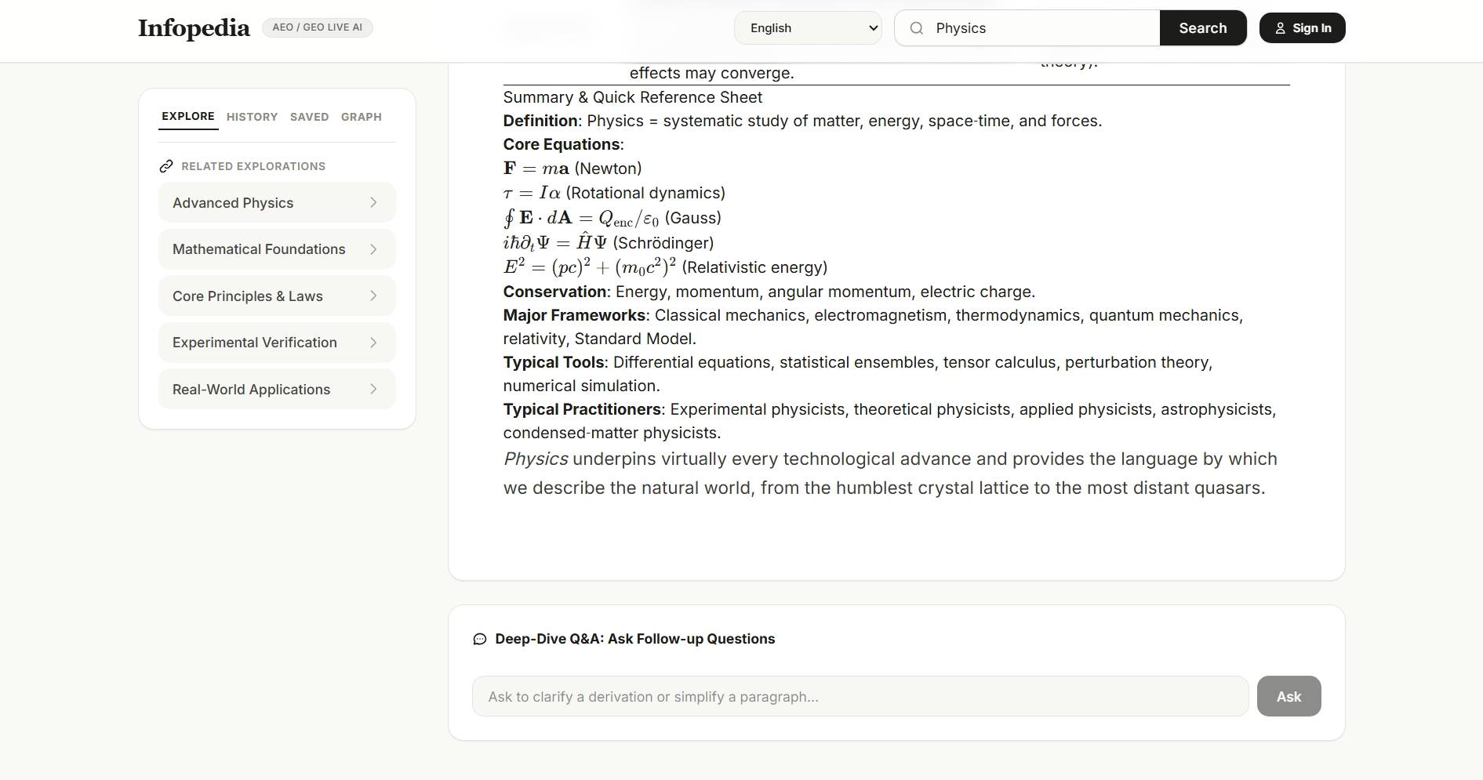Screen dimensions: 1483x780
Task: Focus the follow-up question input field
Action: pyautogui.click(x=860, y=696)
